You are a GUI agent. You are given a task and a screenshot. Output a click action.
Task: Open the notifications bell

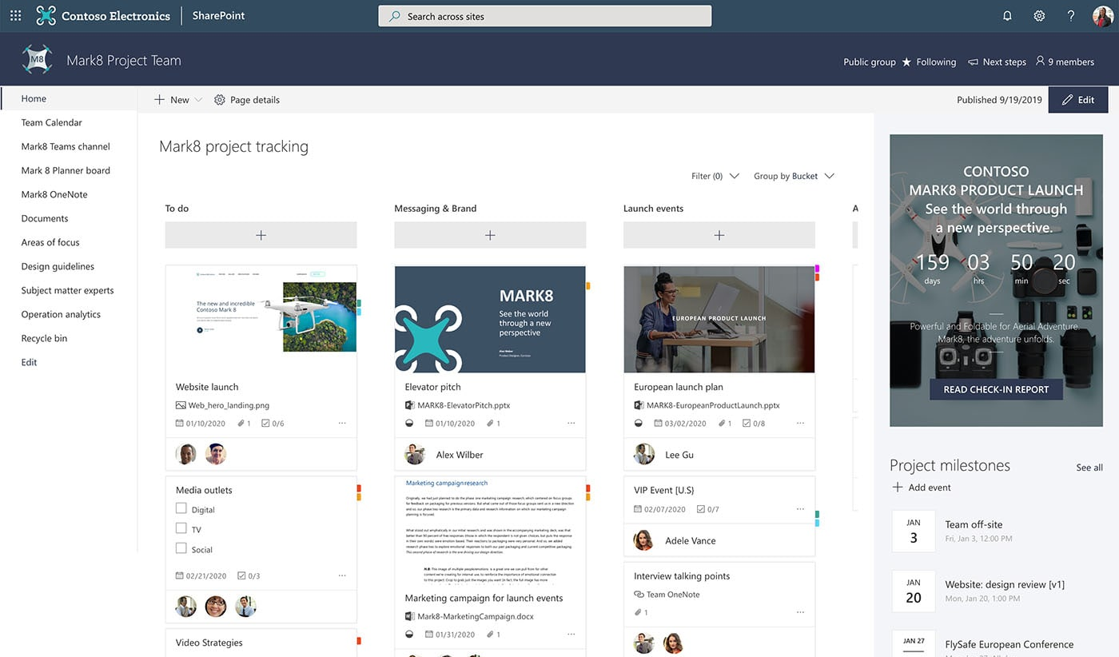tap(1007, 16)
